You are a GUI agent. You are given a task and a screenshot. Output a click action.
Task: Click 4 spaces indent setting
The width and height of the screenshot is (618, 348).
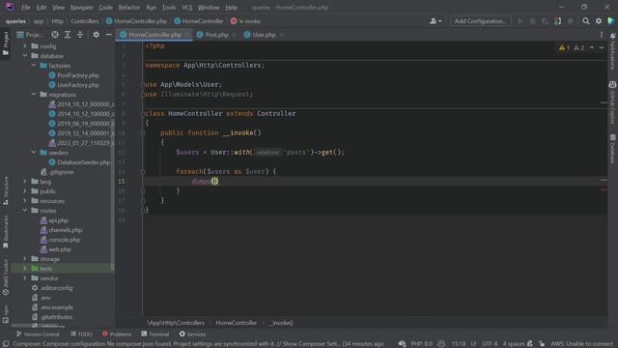coord(514,344)
